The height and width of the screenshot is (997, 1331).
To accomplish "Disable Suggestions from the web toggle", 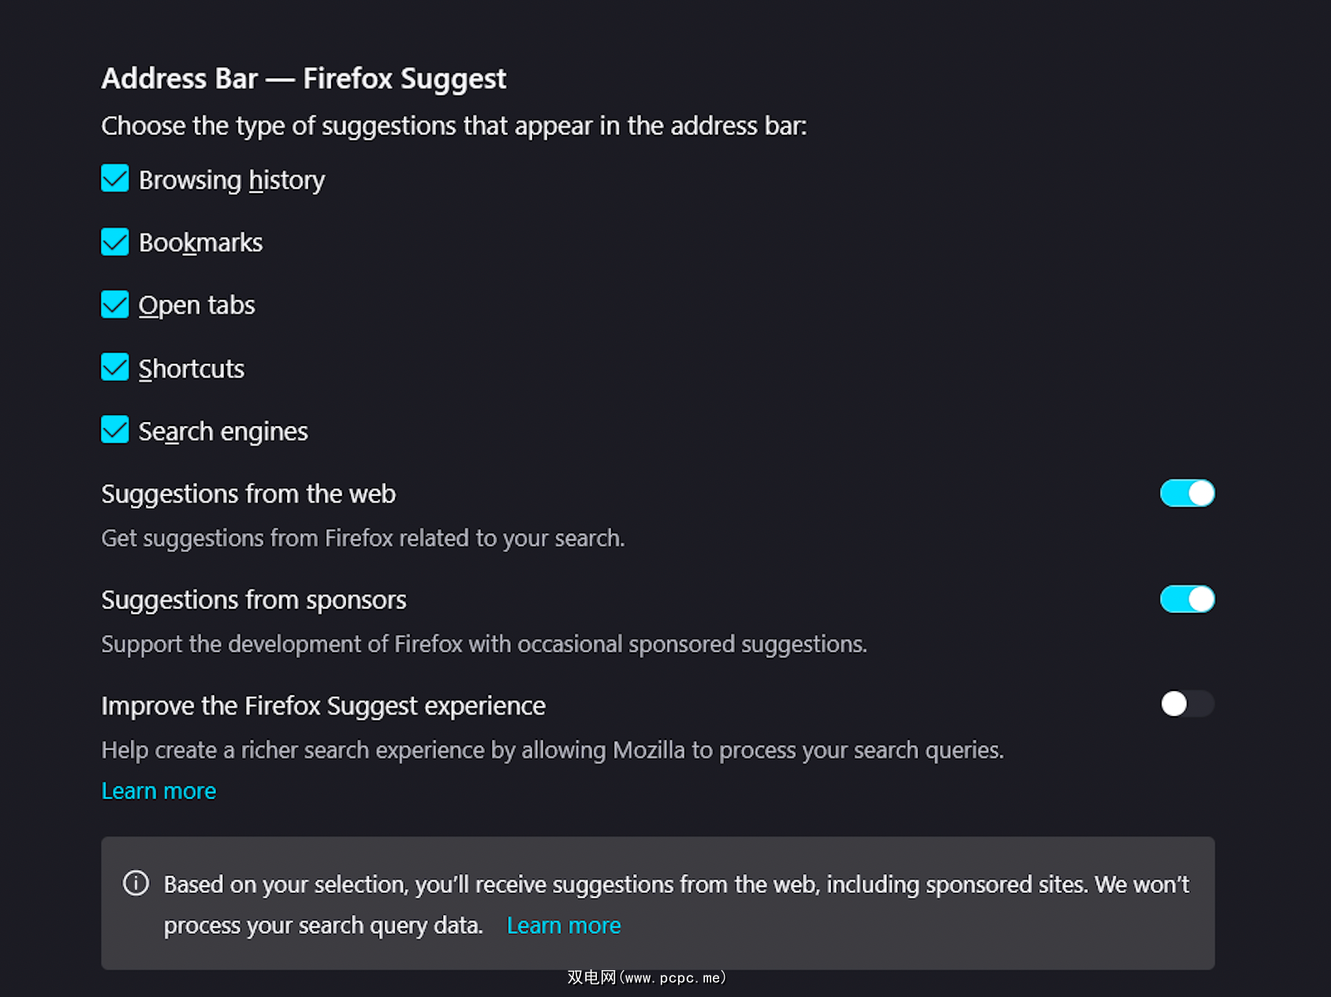I will pyautogui.click(x=1187, y=494).
